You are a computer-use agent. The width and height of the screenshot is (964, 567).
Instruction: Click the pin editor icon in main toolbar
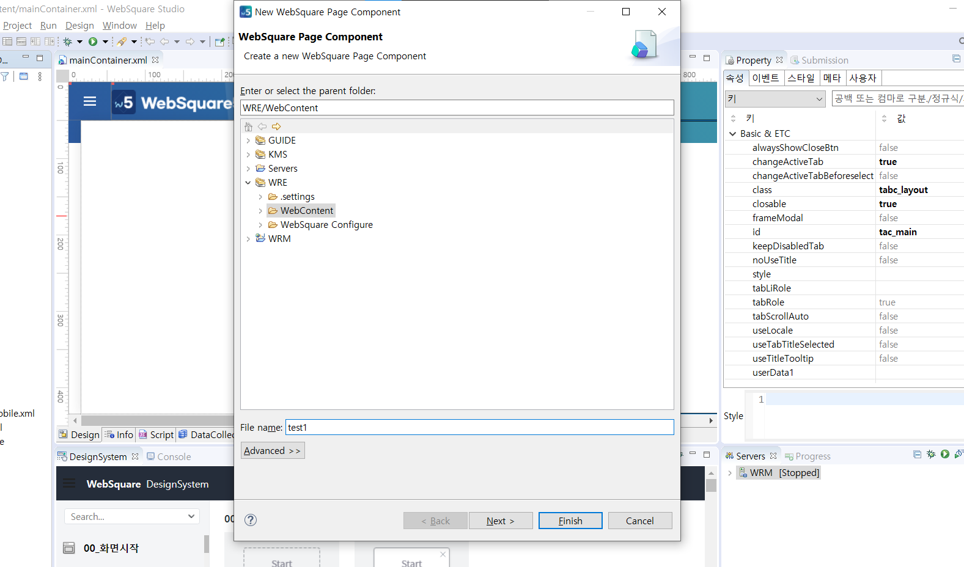coord(220,42)
